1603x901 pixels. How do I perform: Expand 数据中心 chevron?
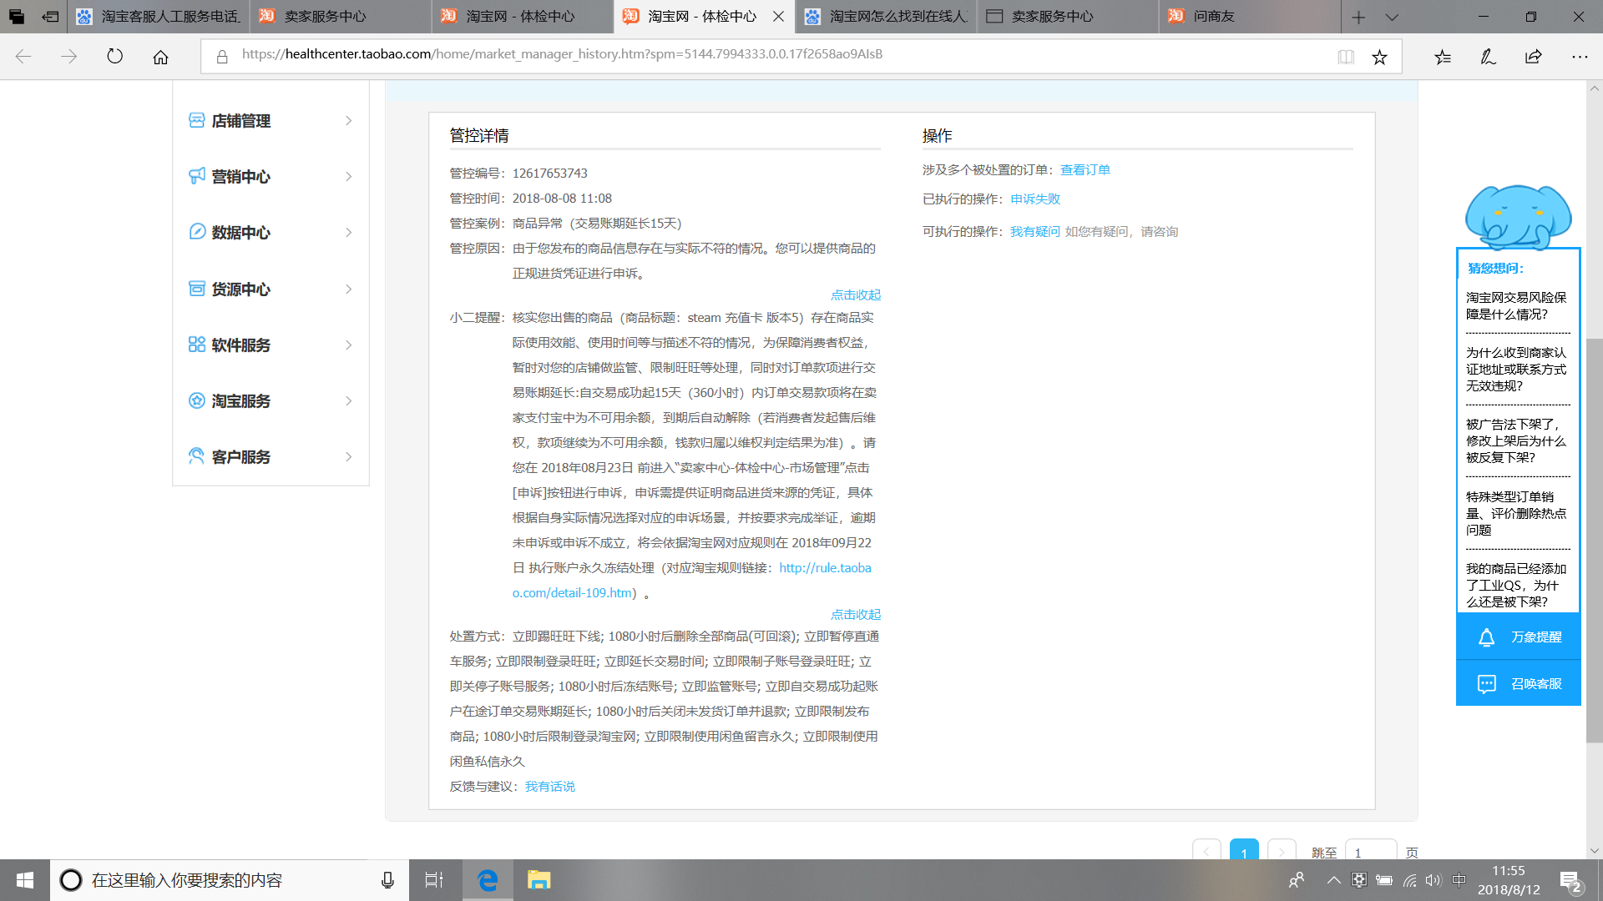click(349, 232)
